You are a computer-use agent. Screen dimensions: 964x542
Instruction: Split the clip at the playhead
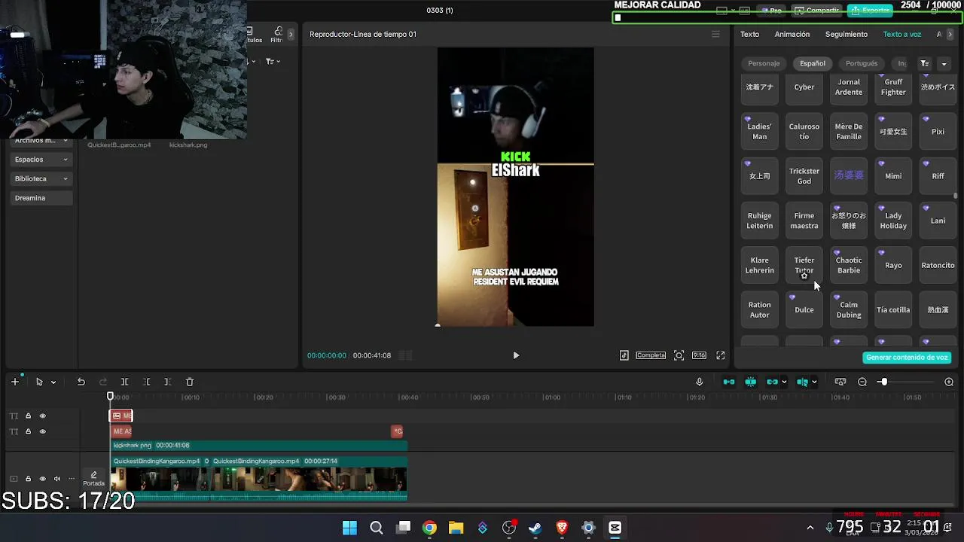coord(125,382)
